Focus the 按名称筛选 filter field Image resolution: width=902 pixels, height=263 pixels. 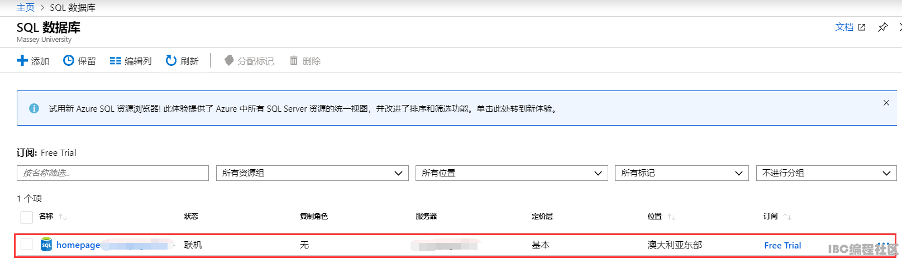(x=113, y=173)
